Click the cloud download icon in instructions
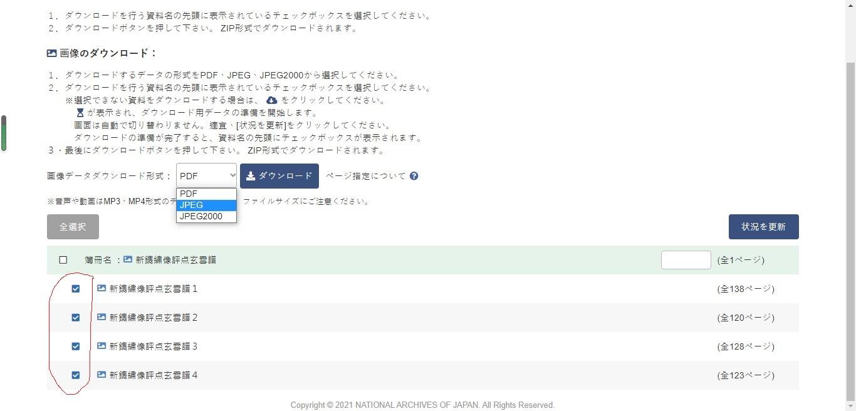Viewport: 856px width, 411px height. click(x=272, y=100)
